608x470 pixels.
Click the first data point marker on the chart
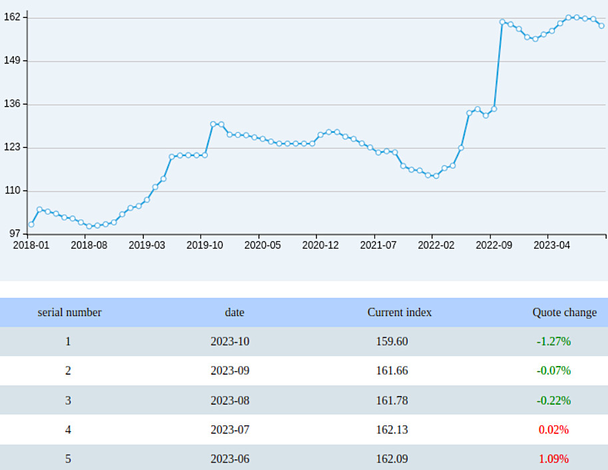(31, 225)
